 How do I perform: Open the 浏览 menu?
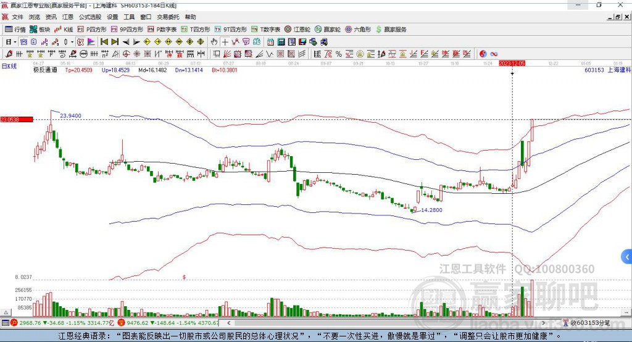(35, 17)
